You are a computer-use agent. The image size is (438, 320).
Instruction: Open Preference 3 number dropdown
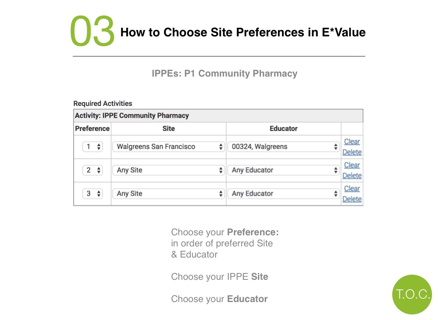click(x=93, y=194)
